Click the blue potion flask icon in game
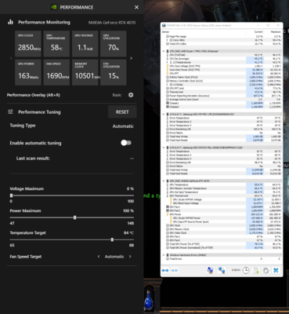Viewport: 289px width, 314px height. click(149, 300)
